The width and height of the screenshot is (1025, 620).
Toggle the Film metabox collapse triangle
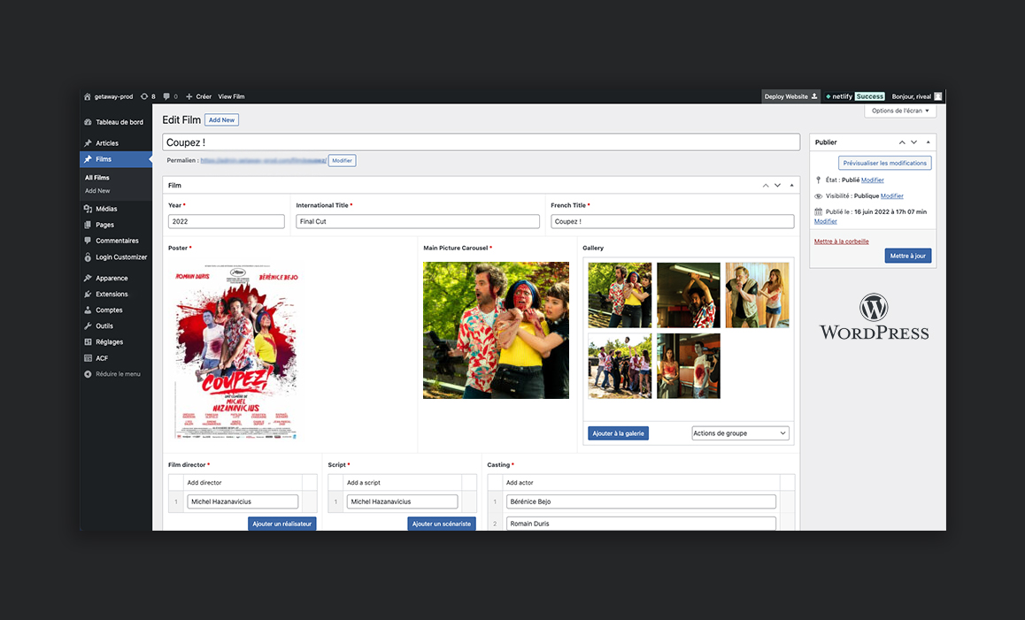tap(791, 186)
